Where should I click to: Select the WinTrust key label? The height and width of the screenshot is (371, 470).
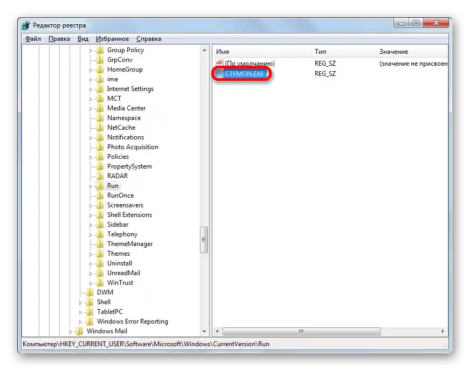tap(120, 283)
